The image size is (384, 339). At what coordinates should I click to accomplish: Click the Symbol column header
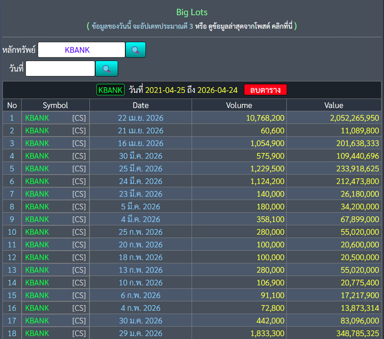coord(56,105)
